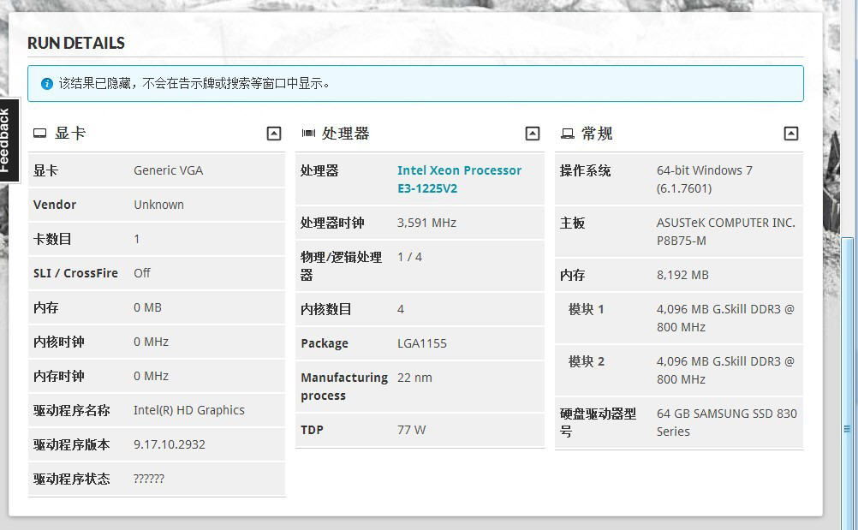Click the 模块 1 memory row

pyautogui.click(x=678, y=318)
